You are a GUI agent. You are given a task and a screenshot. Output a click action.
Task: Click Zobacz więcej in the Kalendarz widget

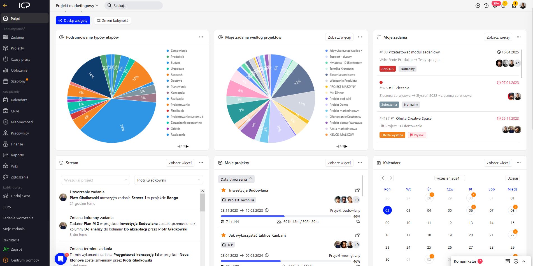point(498,163)
